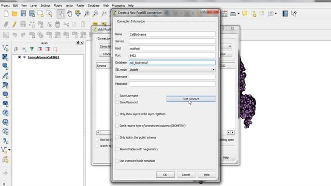Activate the What's This help cursor
331x186 pixels.
pos(294,14)
